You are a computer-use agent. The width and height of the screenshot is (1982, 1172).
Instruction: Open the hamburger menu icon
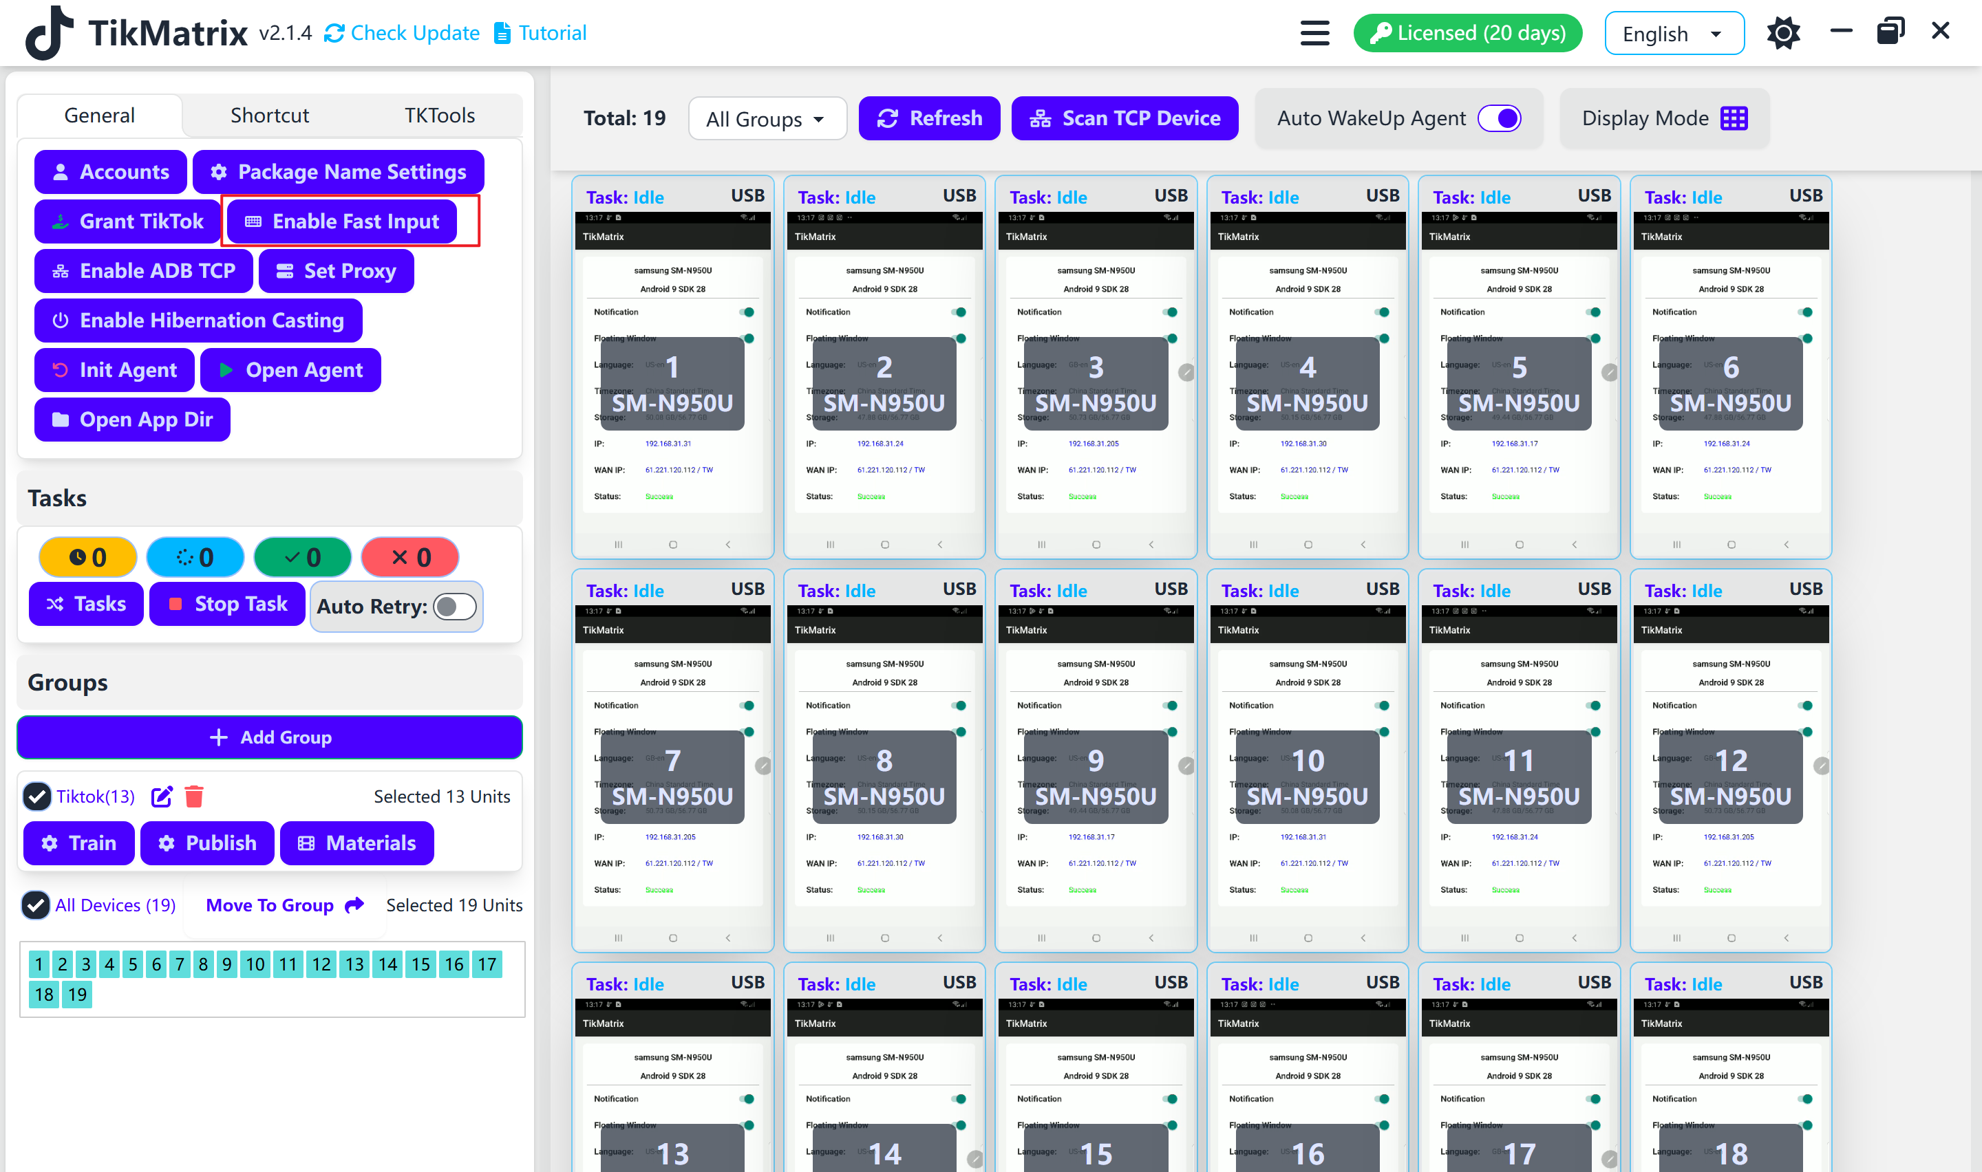coord(1314,33)
